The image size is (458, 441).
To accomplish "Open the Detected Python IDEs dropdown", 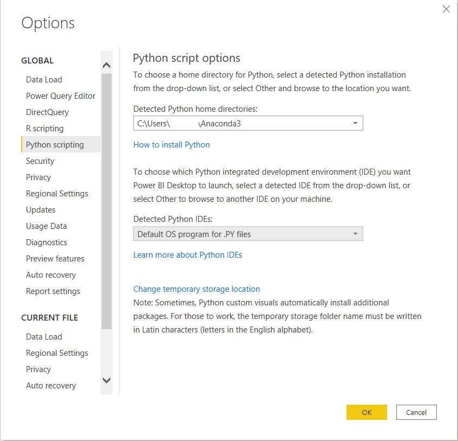I will (356, 233).
